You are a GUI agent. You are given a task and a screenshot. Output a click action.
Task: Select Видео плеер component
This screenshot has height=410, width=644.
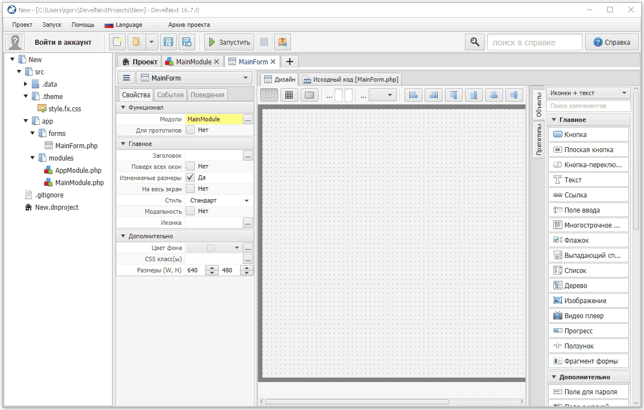coord(588,315)
